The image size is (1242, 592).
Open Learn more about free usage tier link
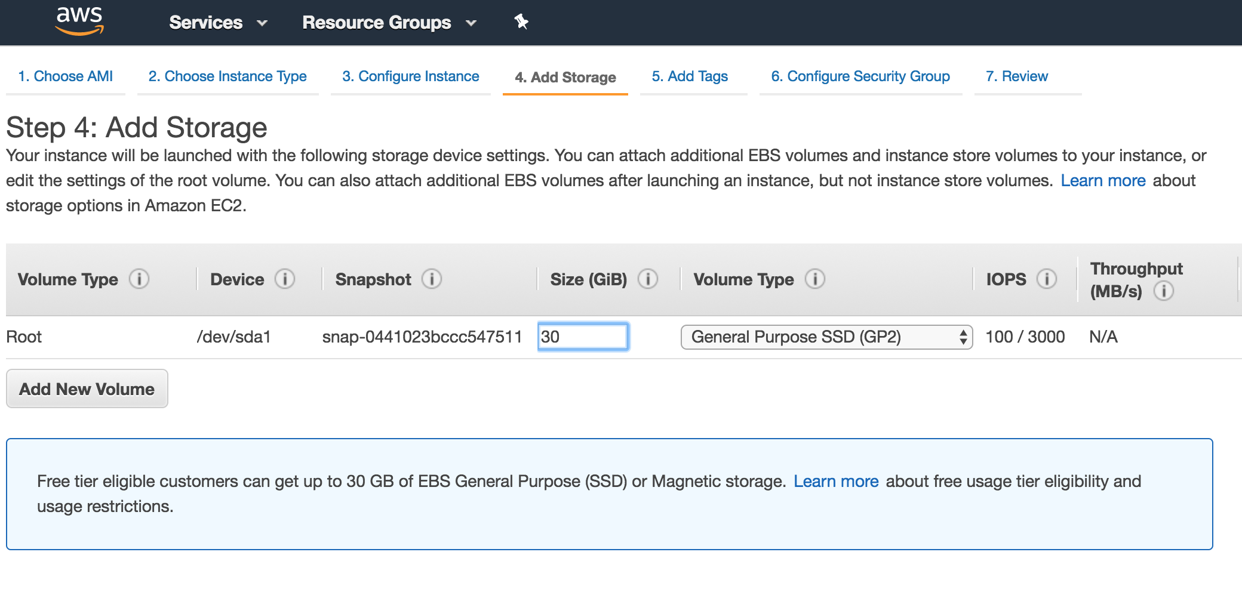click(x=836, y=482)
